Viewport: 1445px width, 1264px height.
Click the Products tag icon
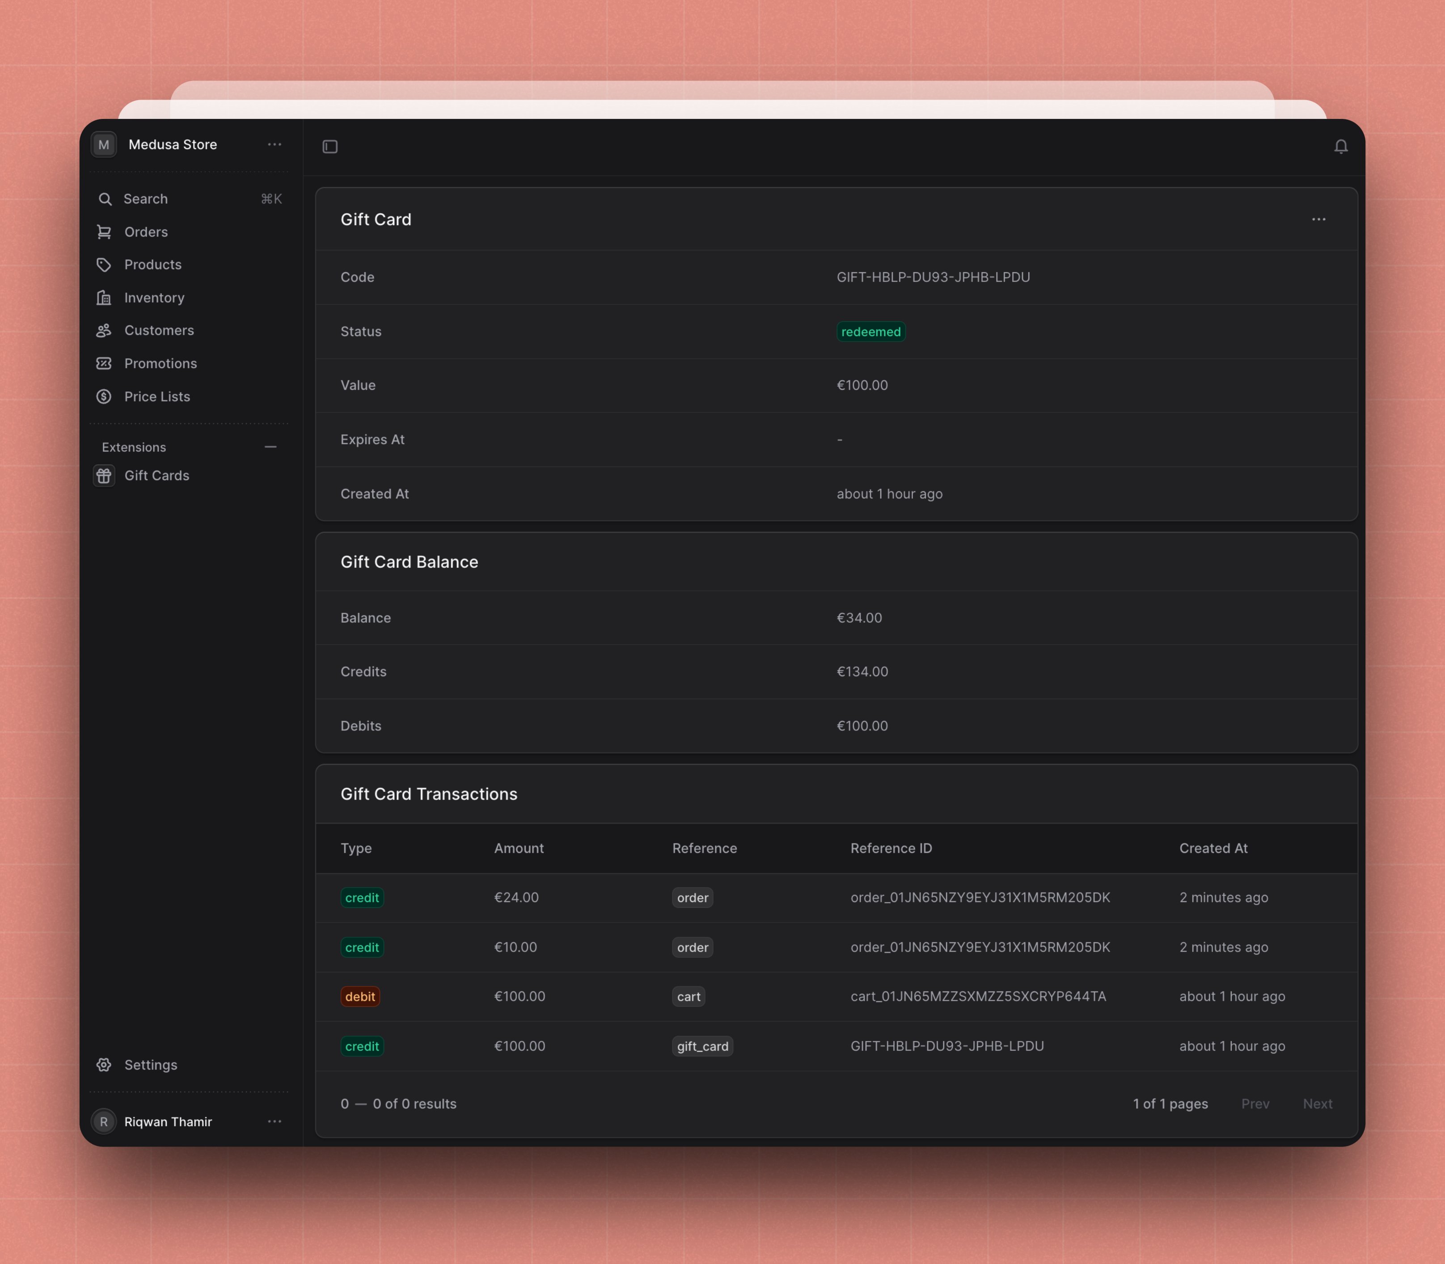pyautogui.click(x=105, y=265)
